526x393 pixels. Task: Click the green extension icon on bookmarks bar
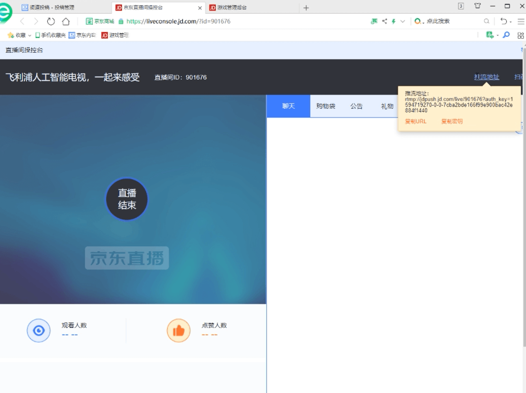[x=490, y=35]
